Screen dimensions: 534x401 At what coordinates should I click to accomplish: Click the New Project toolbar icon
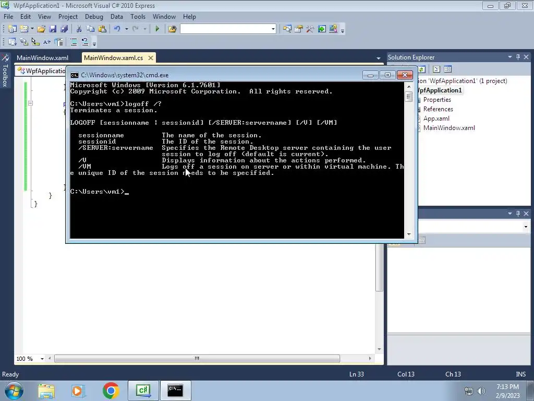[13, 29]
